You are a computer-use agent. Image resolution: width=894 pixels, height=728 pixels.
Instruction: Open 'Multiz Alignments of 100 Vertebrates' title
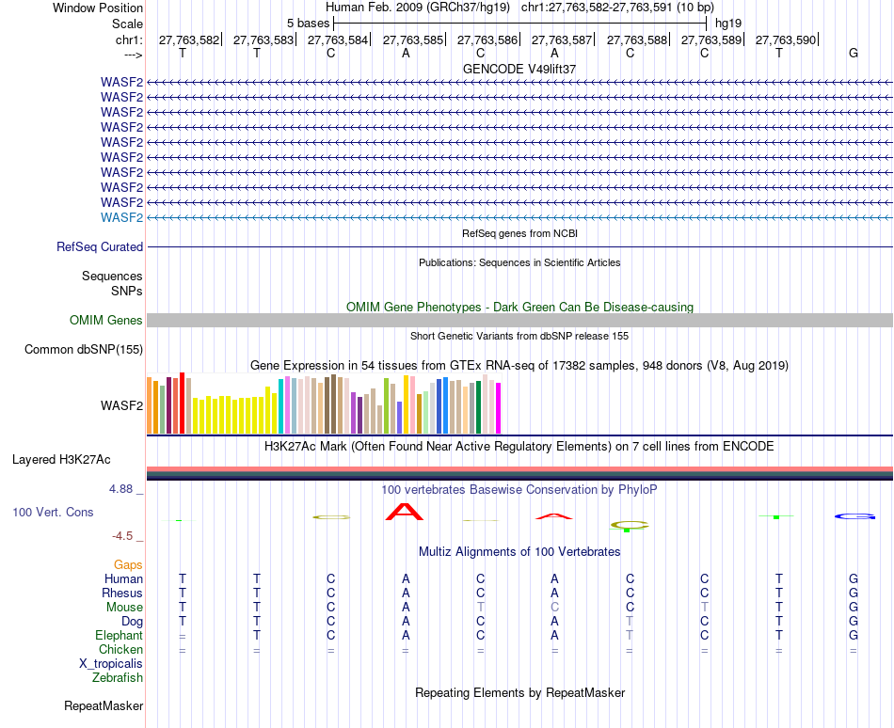(519, 551)
